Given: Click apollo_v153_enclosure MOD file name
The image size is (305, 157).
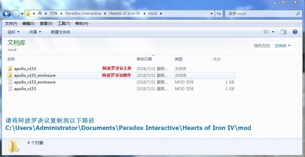Looking at the screenshot, I should click(x=35, y=82).
